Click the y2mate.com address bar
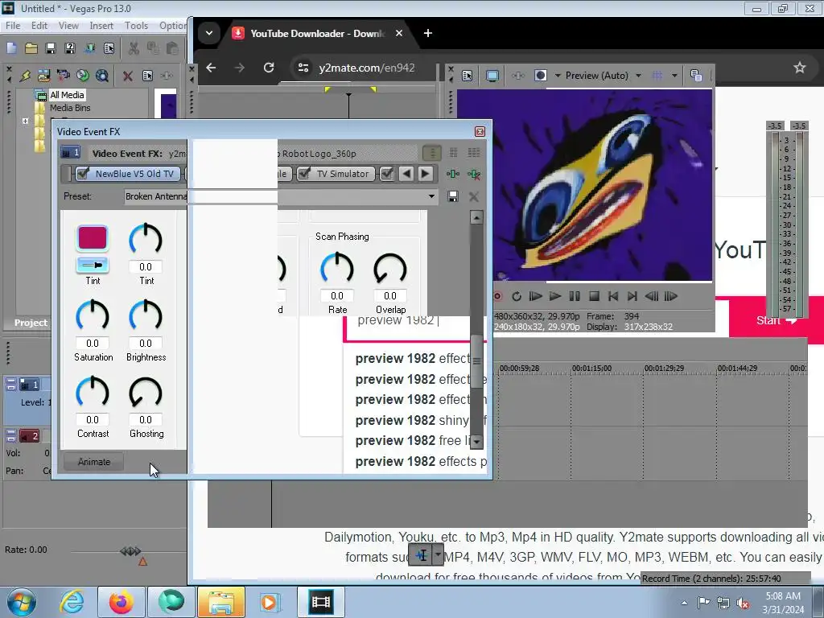This screenshot has height=618, width=824. click(366, 68)
